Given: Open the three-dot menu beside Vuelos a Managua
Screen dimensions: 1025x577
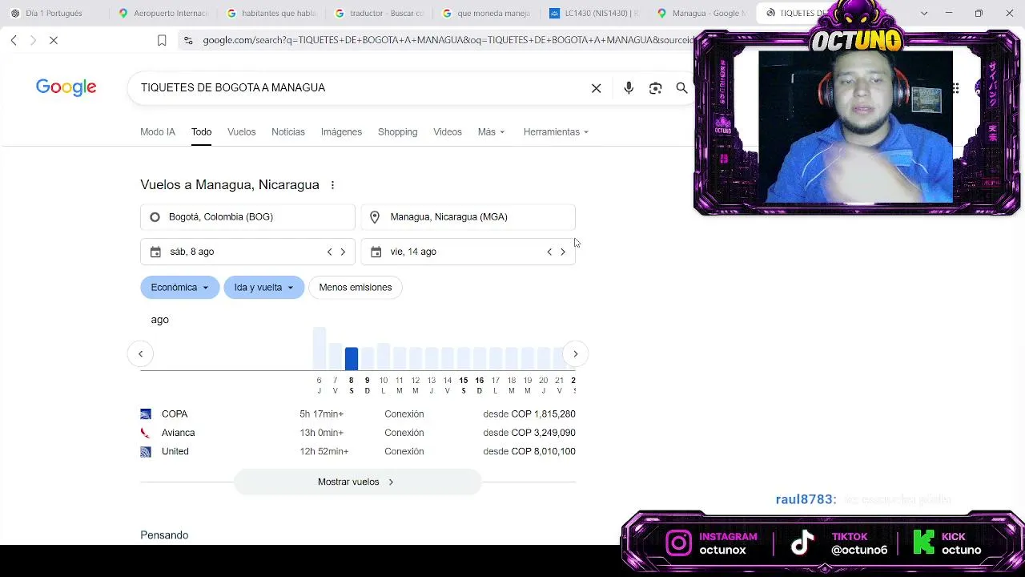Looking at the screenshot, I should coord(332,185).
